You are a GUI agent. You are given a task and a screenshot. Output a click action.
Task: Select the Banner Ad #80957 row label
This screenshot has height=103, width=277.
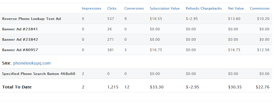20,50
